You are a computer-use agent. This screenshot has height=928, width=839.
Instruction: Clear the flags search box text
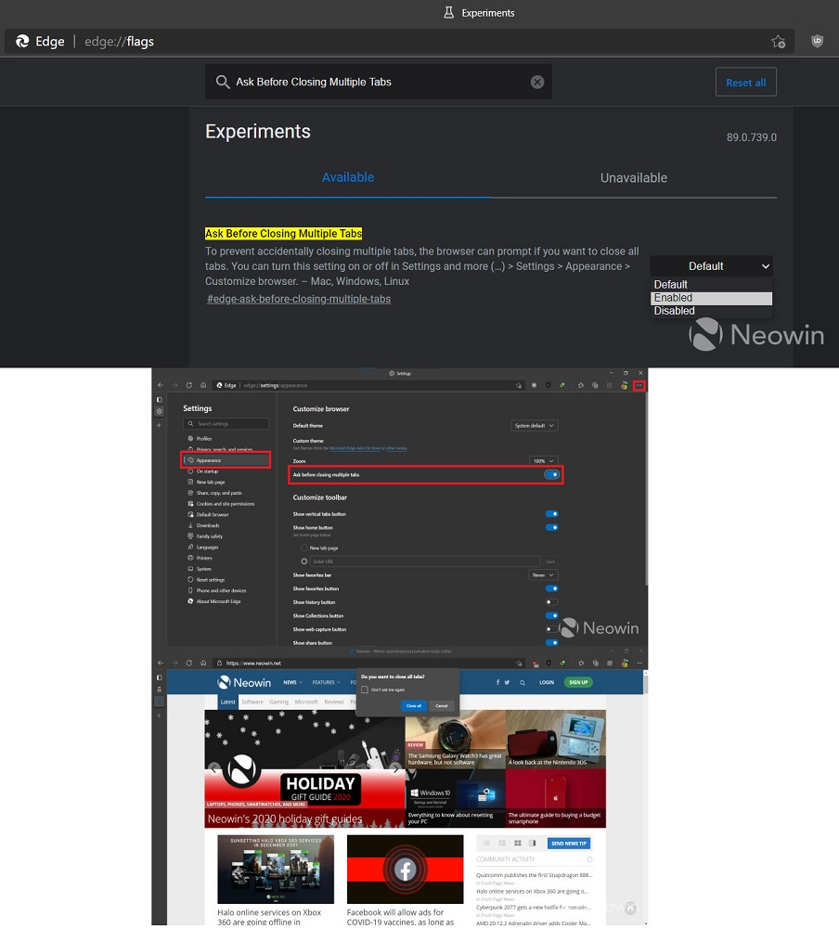point(537,83)
